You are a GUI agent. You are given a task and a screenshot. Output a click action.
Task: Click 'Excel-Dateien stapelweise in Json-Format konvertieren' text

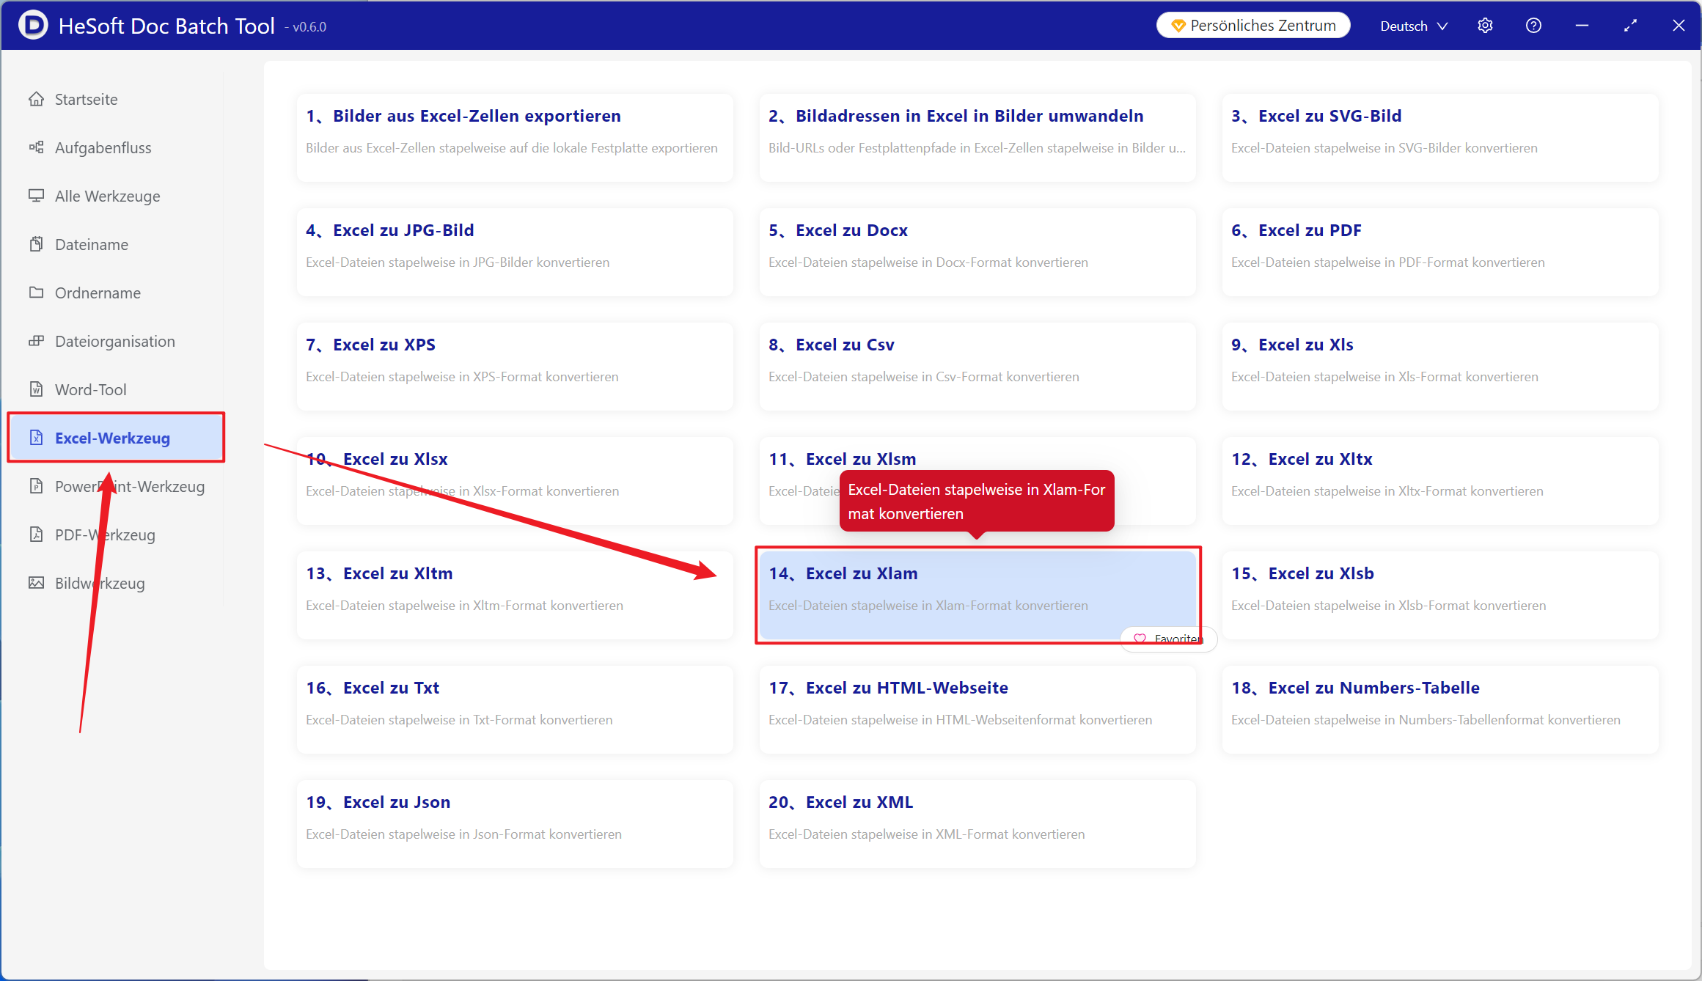pyautogui.click(x=463, y=834)
